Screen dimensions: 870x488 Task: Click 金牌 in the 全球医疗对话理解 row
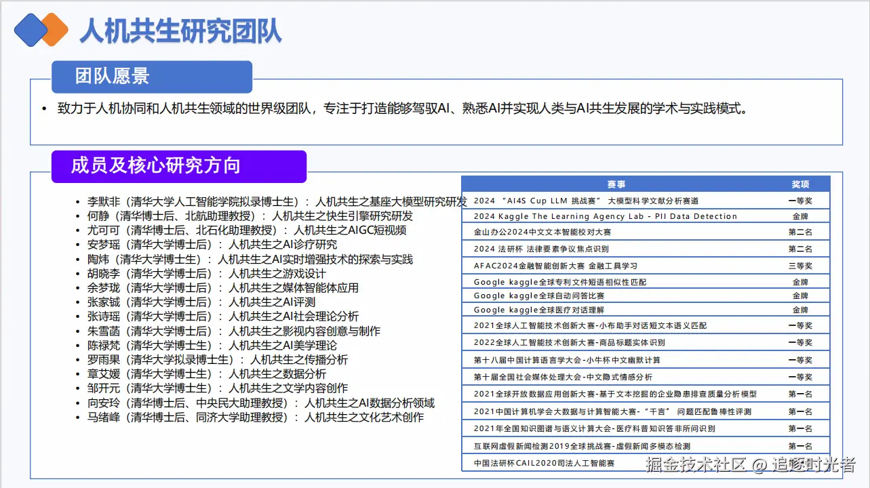click(800, 310)
